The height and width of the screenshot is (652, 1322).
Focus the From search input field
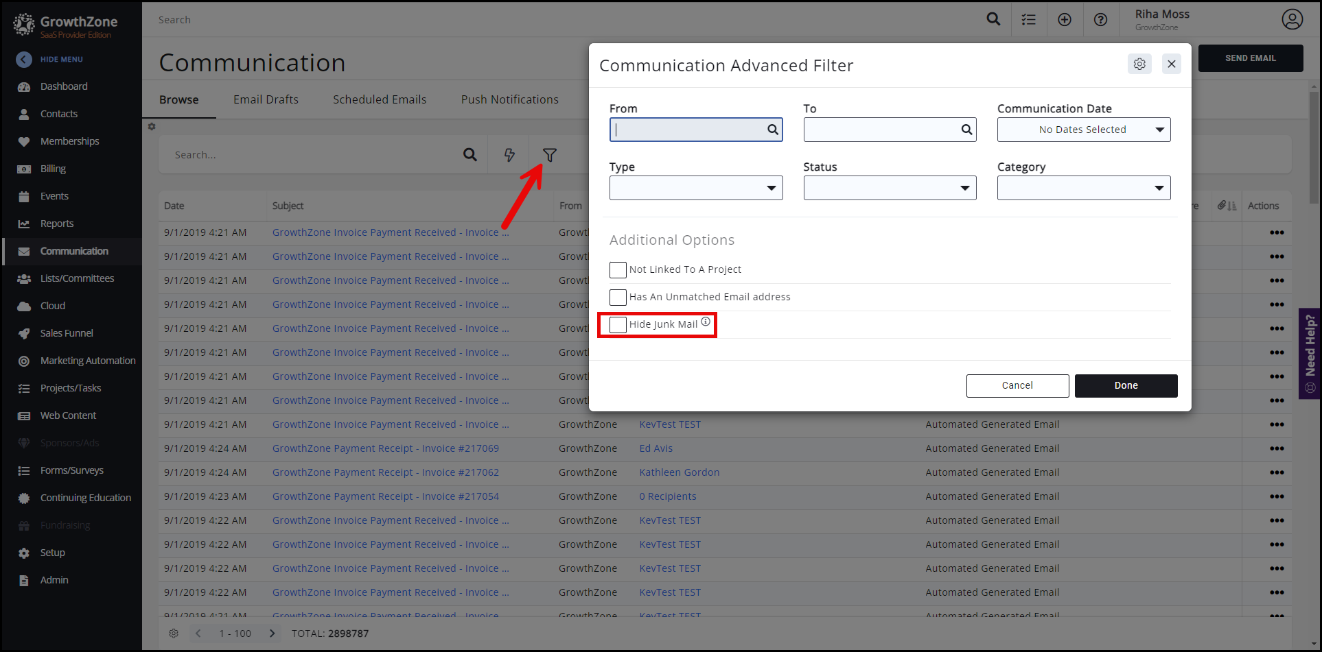[x=688, y=130]
